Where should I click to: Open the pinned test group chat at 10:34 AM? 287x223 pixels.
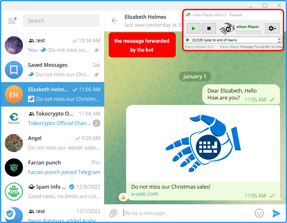click(53, 45)
